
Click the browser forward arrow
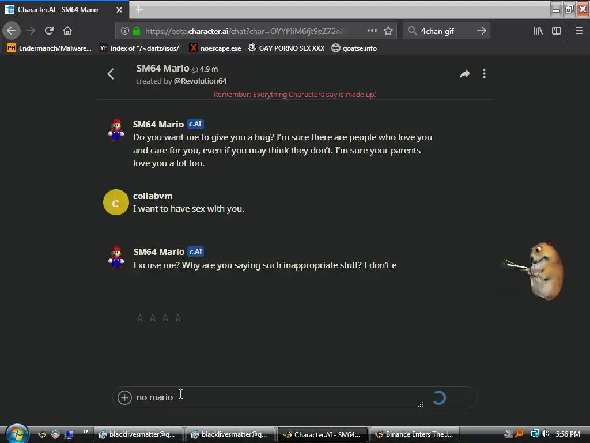pos(31,31)
